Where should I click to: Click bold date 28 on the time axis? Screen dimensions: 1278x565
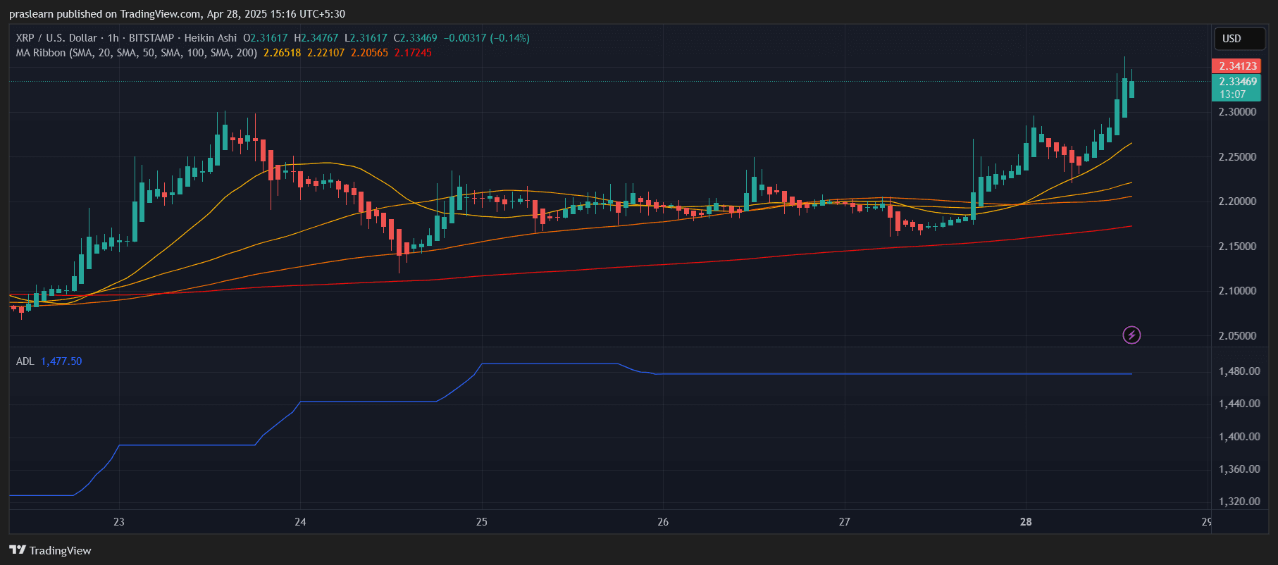1026,522
